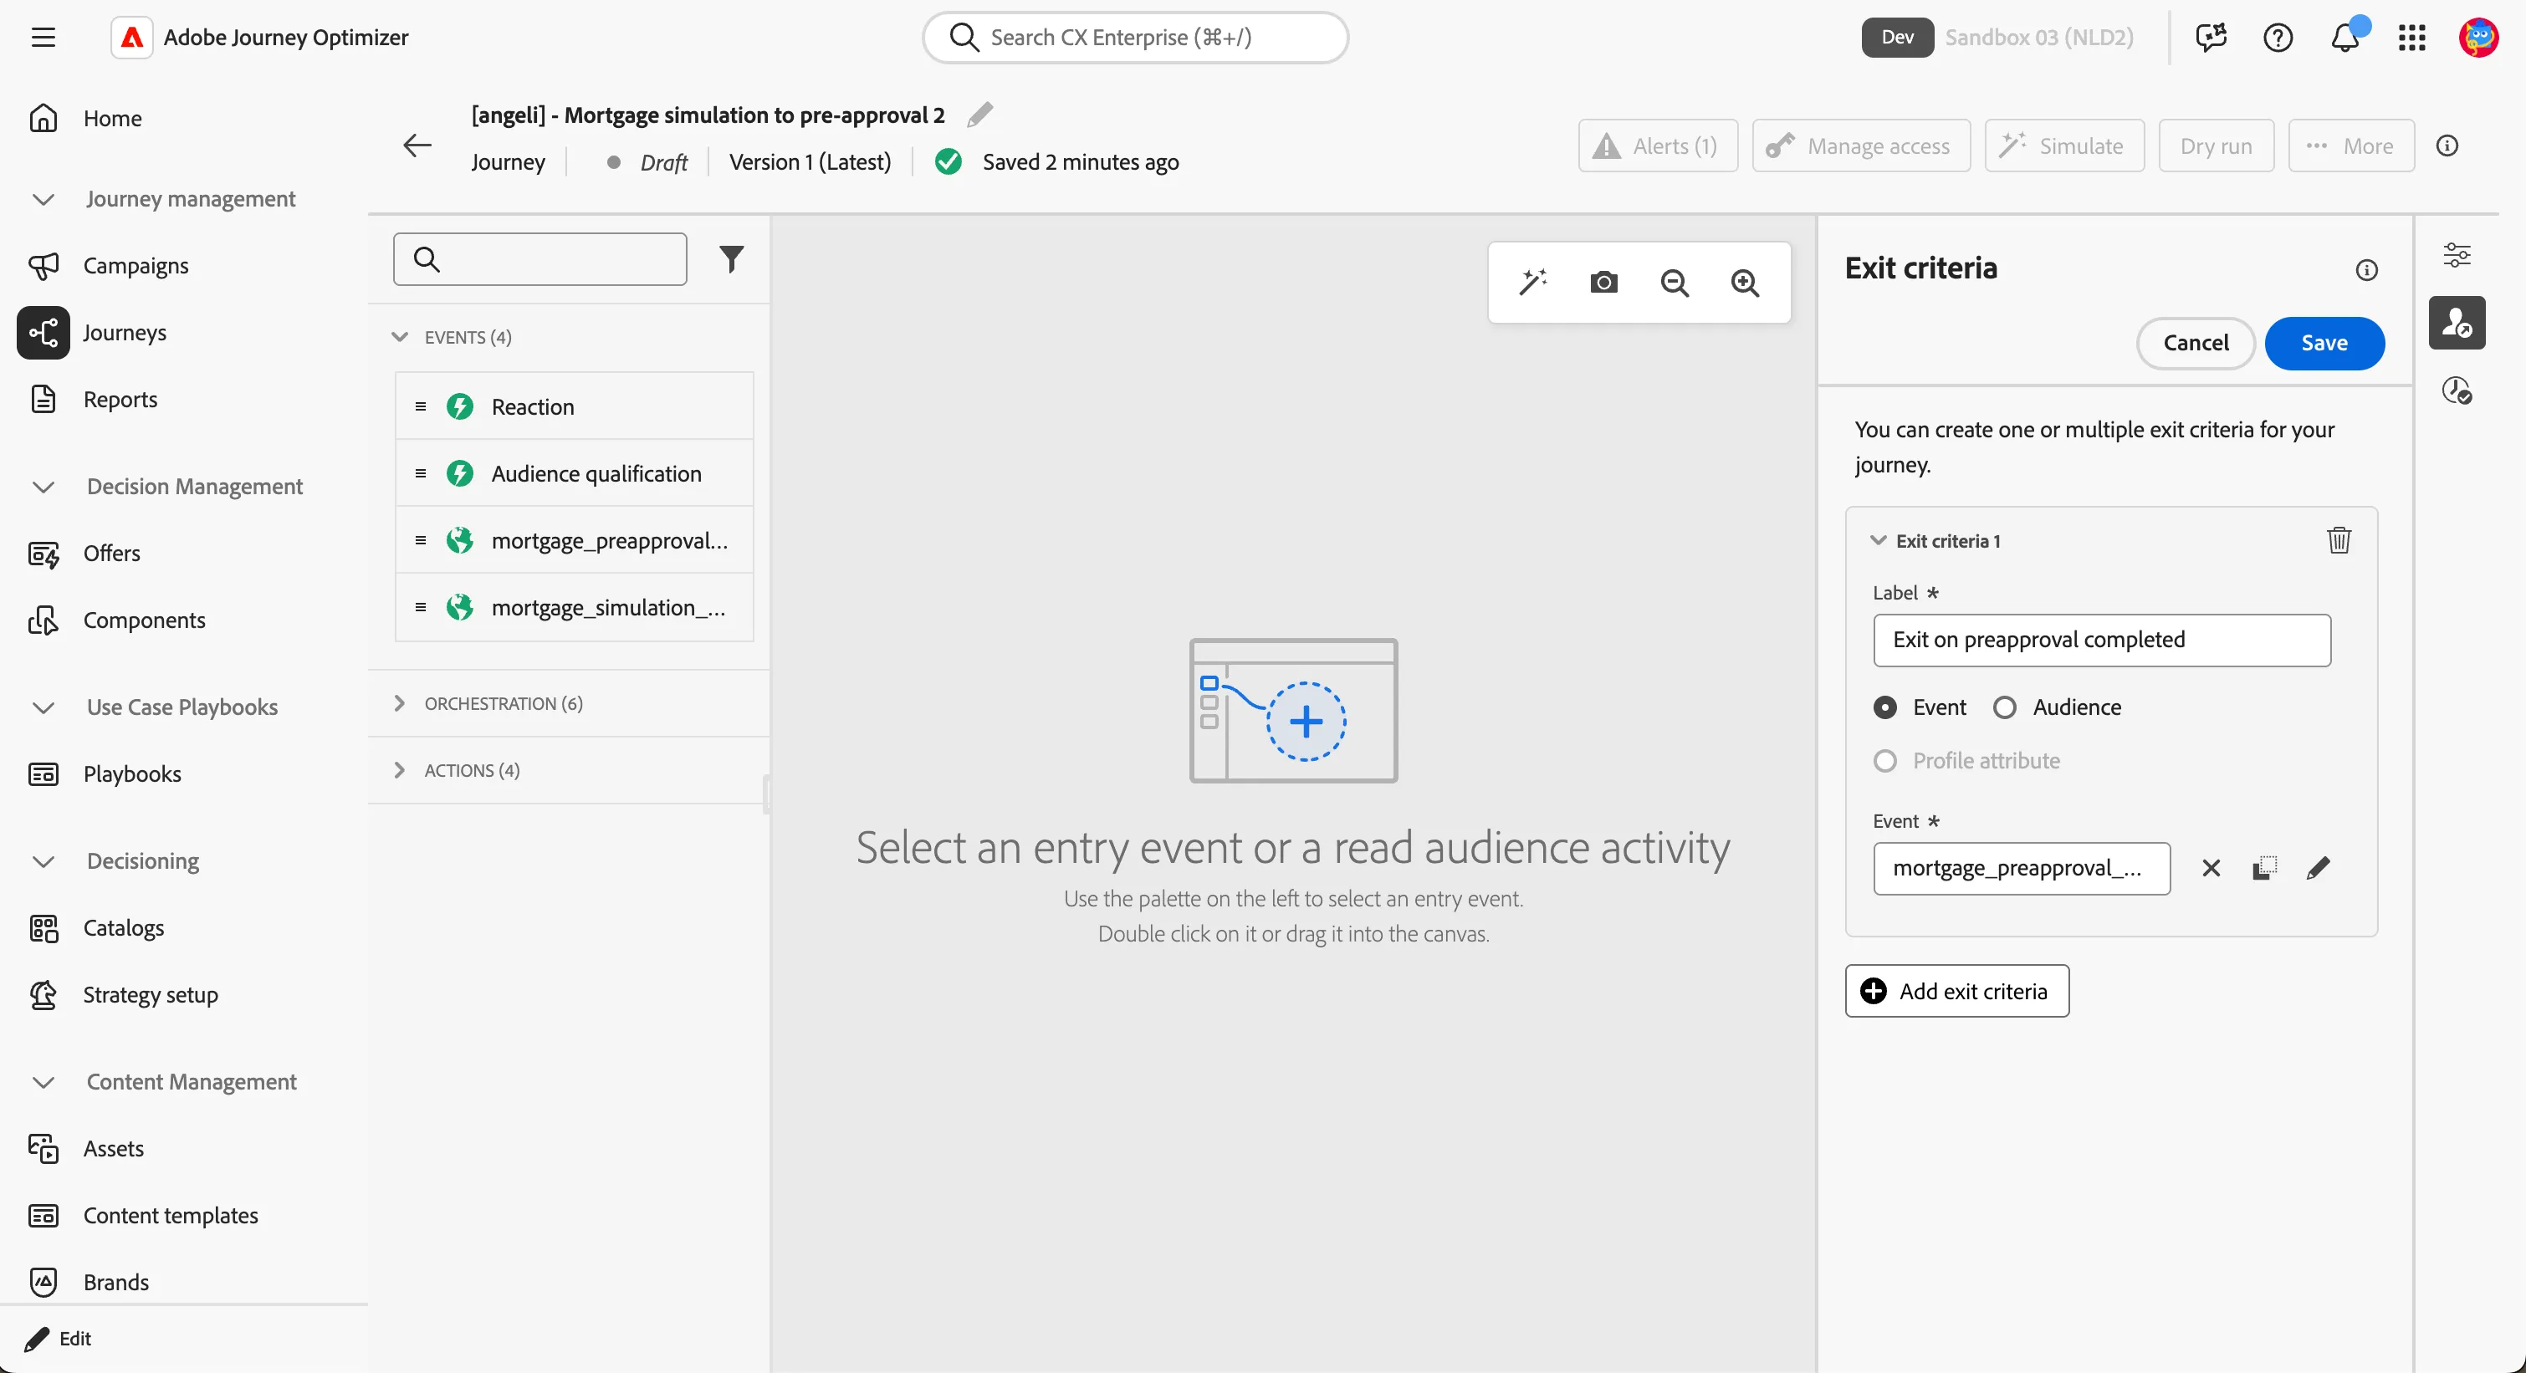
Task: Open the hamburger navigation menu
Action: click(x=43, y=38)
